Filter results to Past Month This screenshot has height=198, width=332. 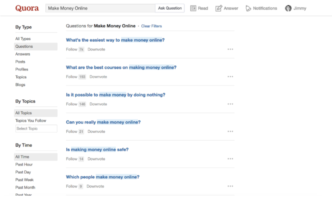25,188
